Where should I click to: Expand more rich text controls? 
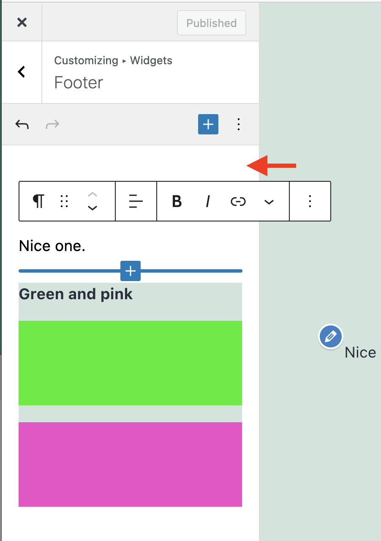pyautogui.click(x=269, y=202)
